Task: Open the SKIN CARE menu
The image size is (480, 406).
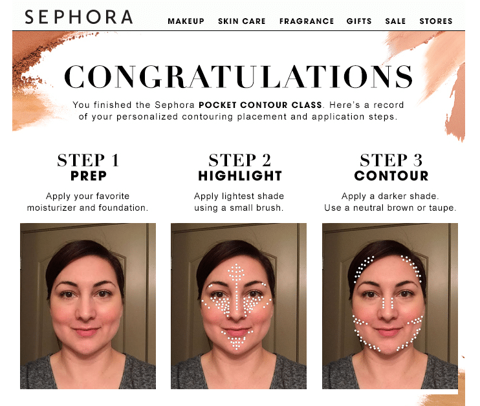Action: click(x=241, y=21)
